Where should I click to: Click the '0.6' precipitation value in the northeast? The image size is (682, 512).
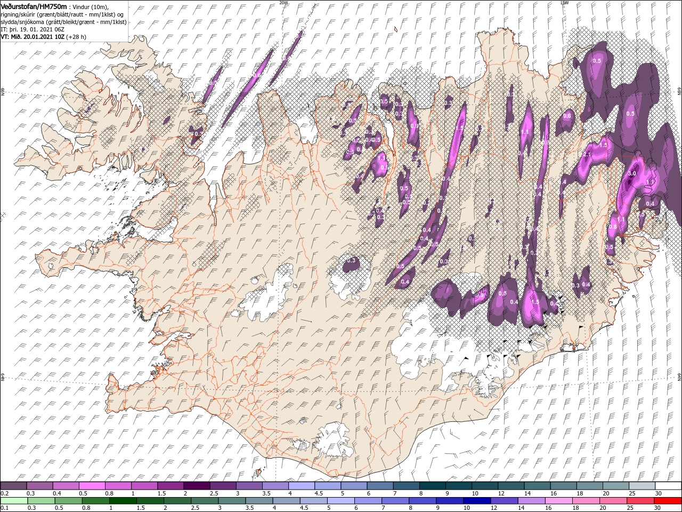[x=567, y=116]
